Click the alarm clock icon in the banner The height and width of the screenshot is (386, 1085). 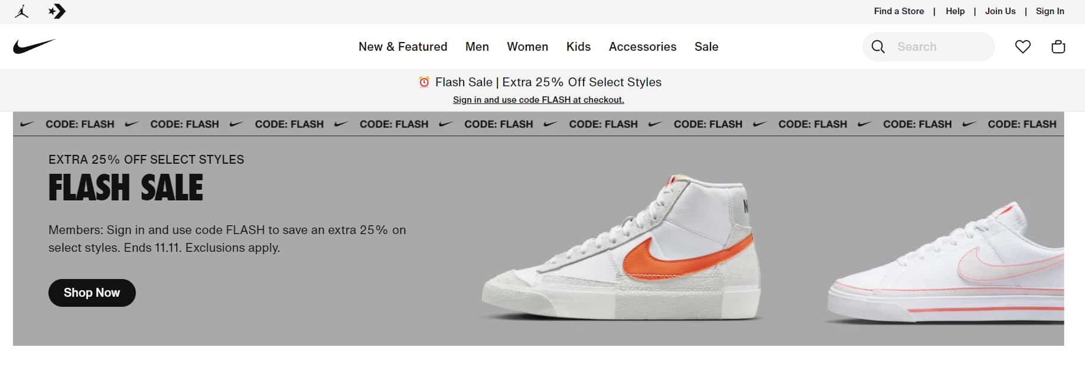point(423,82)
